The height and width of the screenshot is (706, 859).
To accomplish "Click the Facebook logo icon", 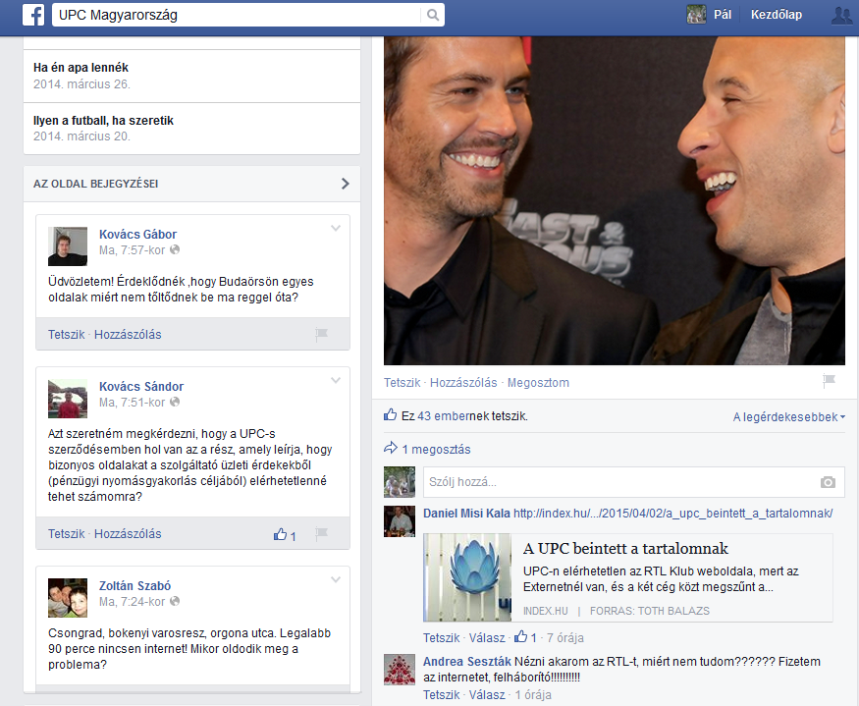I will 33,15.
